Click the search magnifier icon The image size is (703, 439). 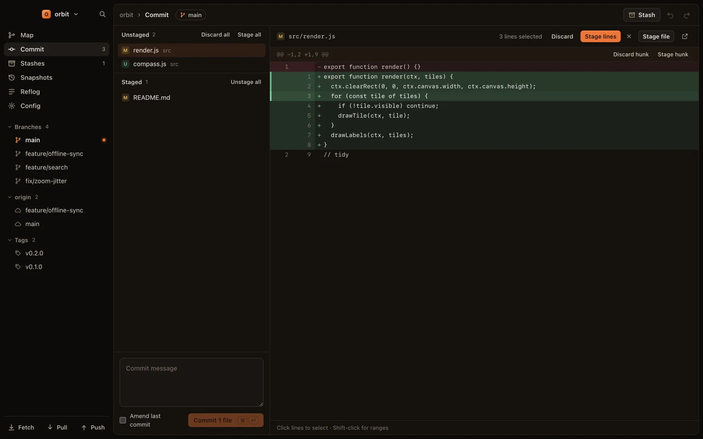pos(102,14)
